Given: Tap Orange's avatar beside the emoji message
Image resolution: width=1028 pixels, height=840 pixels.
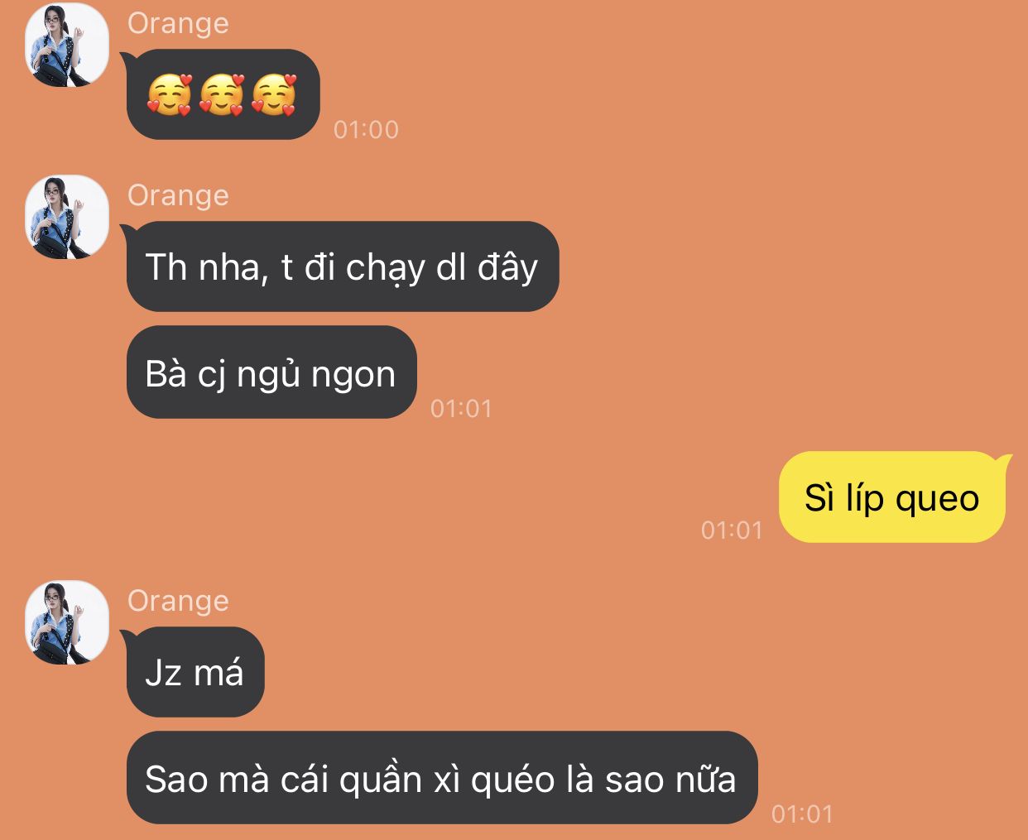Looking at the screenshot, I should 67,45.
